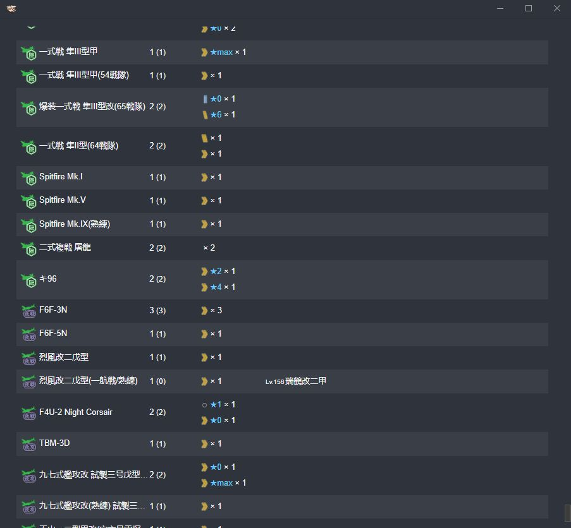
Task: Click the 二式複戦 屠龍 aircraft icon
Action: (x=28, y=248)
